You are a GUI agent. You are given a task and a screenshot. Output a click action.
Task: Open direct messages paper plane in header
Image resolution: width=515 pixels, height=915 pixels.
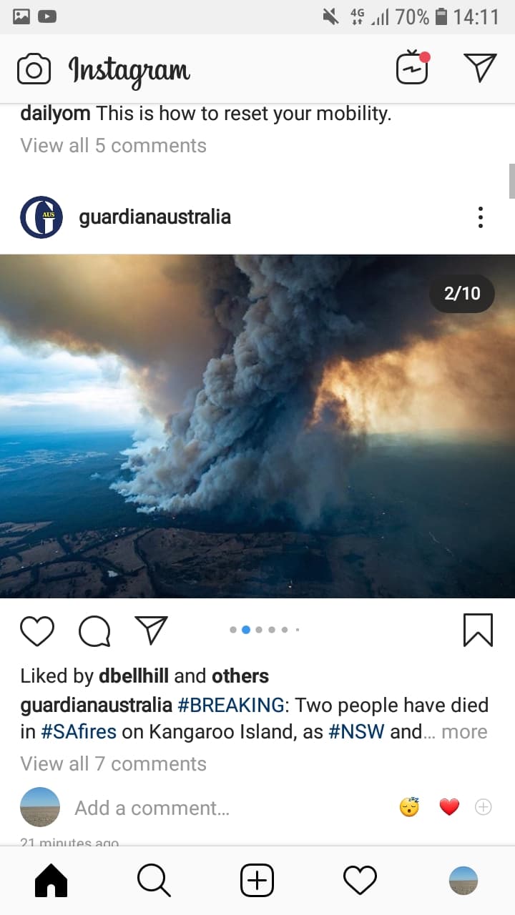click(x=480, y=67)
